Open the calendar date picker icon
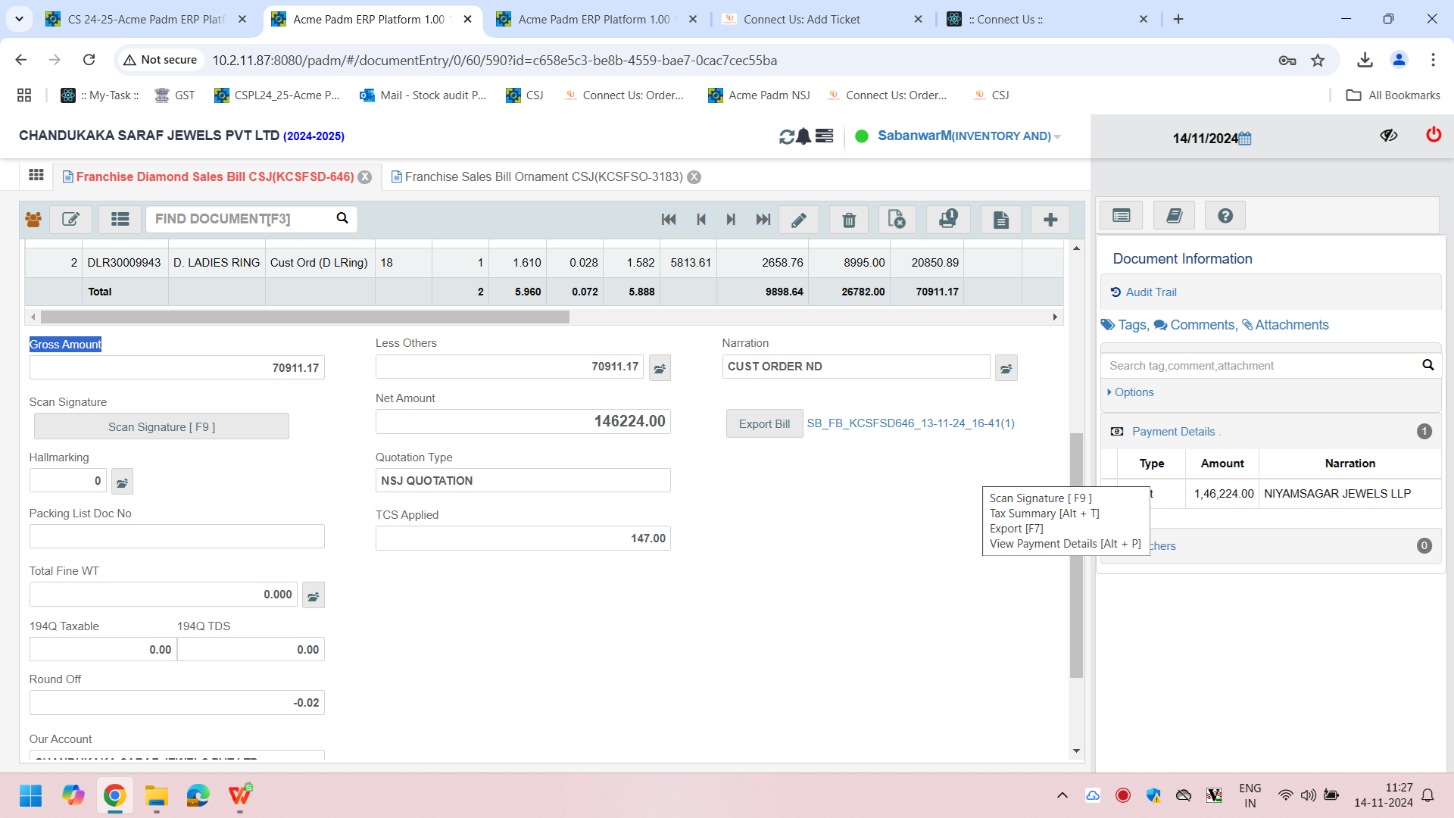 tap(1245, 139)
